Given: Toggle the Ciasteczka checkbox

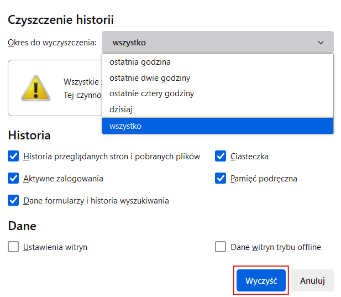Looking at the screenshot, I should (221, 156).
